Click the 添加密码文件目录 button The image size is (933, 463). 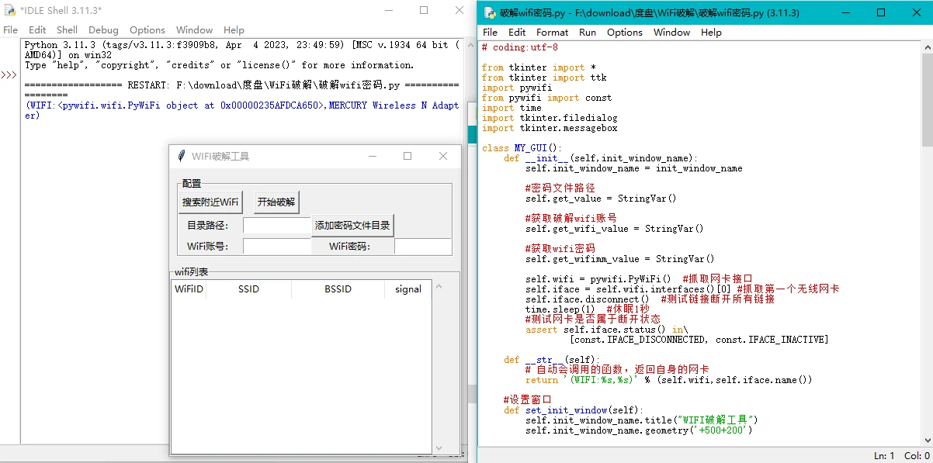pos(353,226)
